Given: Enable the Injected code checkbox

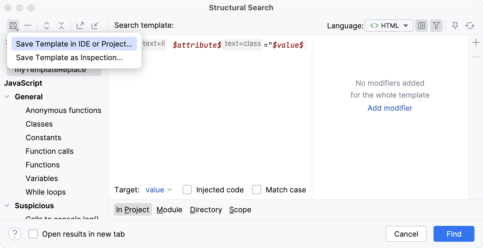Looking at the screenshot, I should (x=187, y=190).
